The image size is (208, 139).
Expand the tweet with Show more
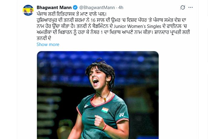point(48,44)
